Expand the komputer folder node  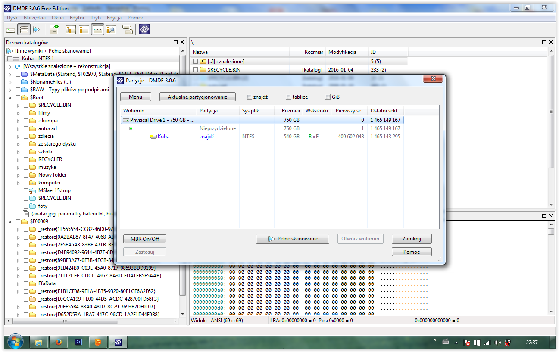[18, 183]
